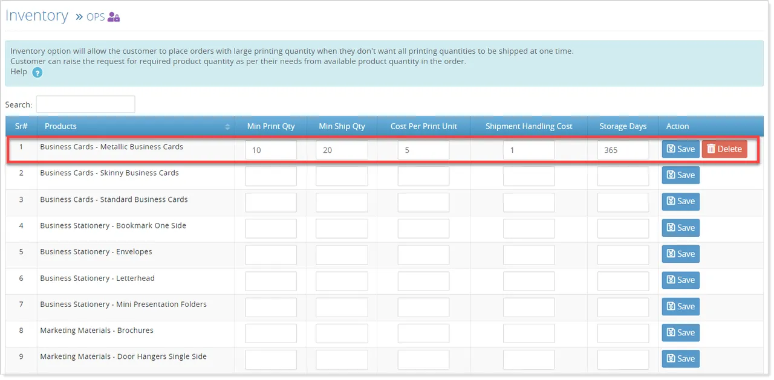Open the Inventory breadcrumb link
The width and height of the screenshot is (774, 380).
tap(37, 16)
